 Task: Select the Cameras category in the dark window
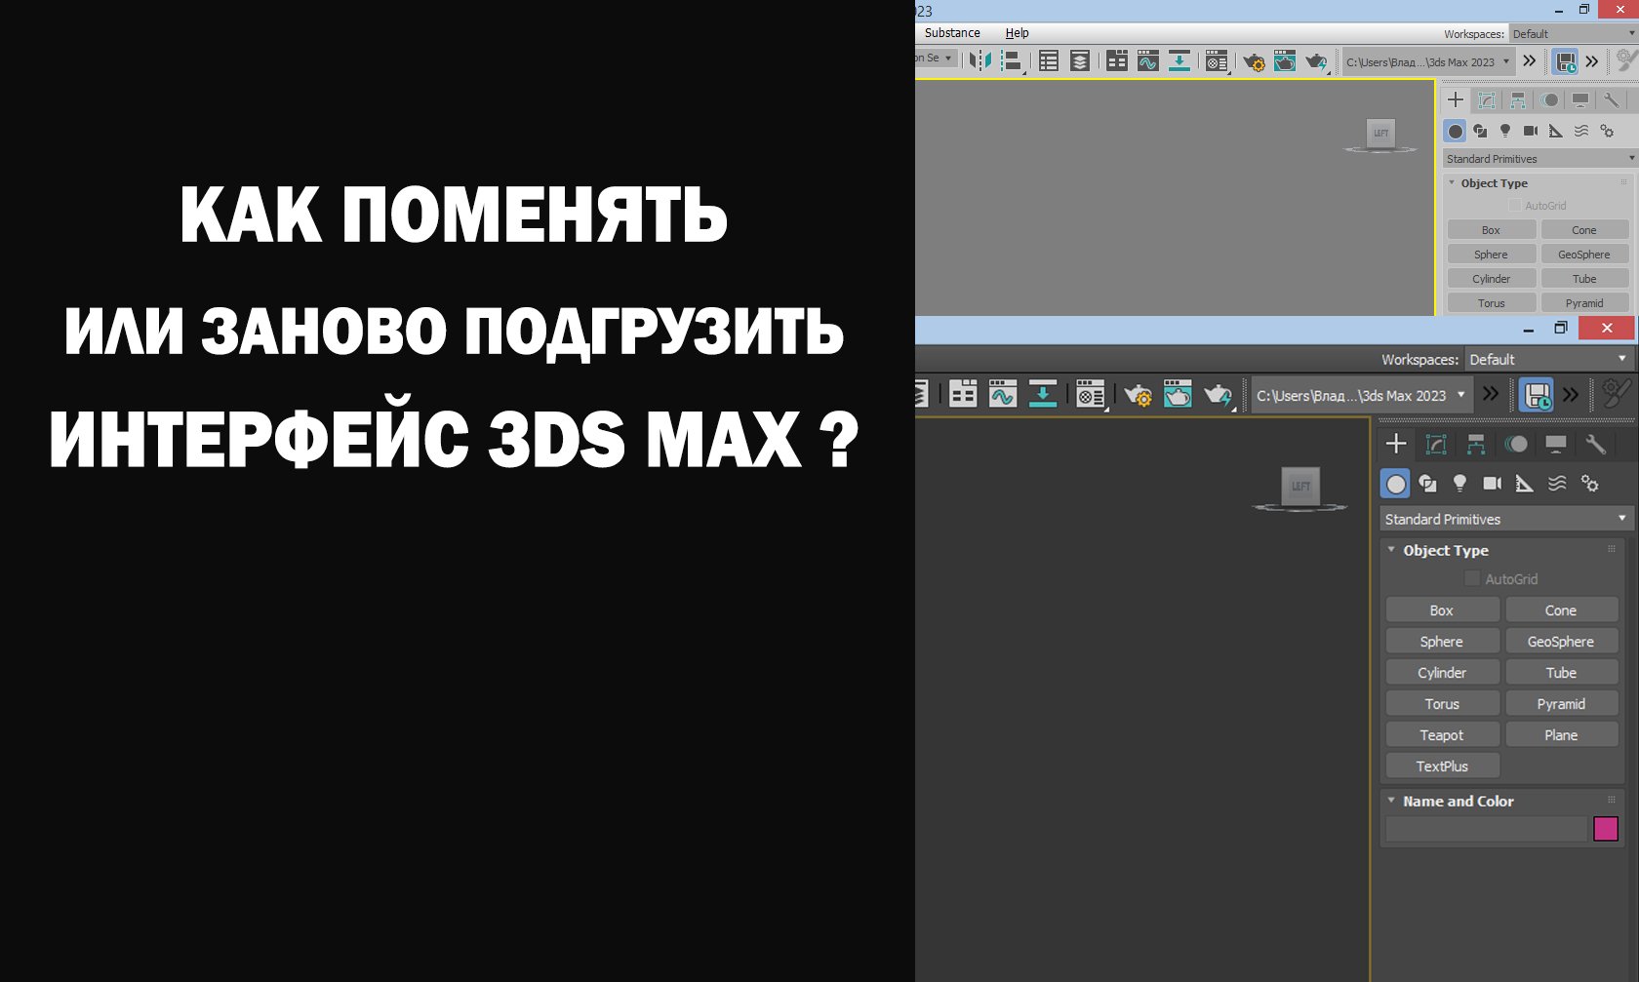[x=1492, y=483]
